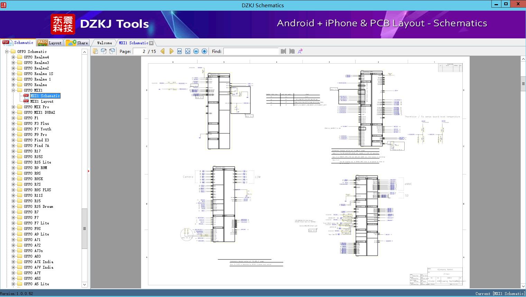Select the OPPO Realme3 folder
Screen dimensions: 526x297
coord(36,63)
